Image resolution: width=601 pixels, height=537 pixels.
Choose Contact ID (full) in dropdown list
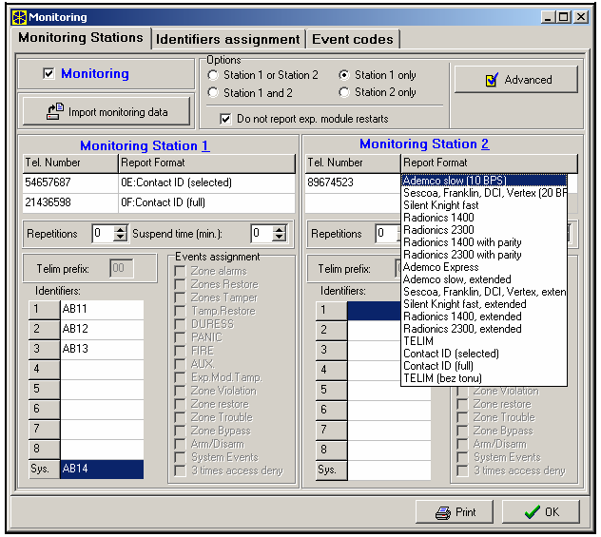[x=484, y=366]
